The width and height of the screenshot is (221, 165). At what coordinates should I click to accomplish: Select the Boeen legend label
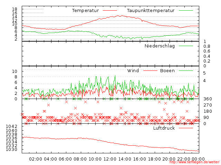tap(167, 70)
